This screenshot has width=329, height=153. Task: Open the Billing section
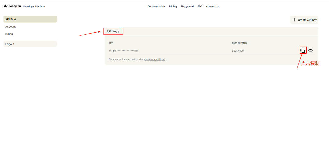point(9,34)
